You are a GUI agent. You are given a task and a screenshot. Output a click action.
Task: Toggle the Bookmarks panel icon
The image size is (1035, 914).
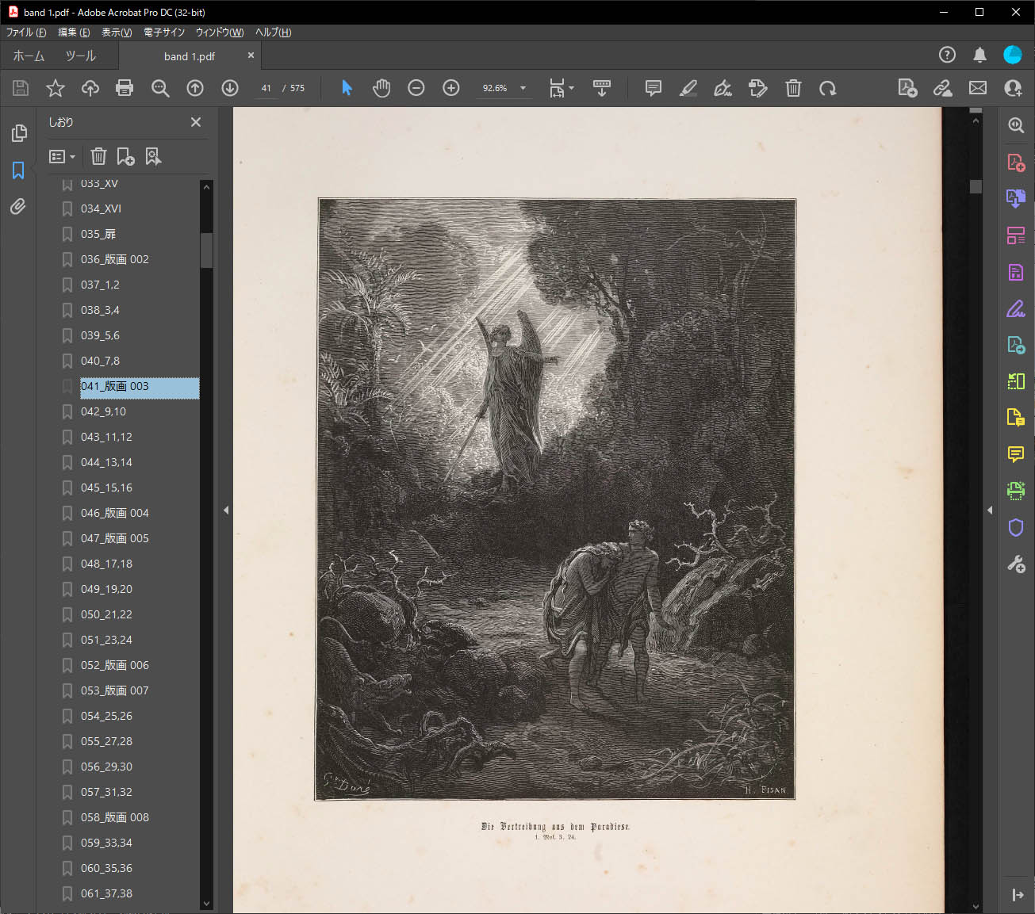click(x=18, y=170)
